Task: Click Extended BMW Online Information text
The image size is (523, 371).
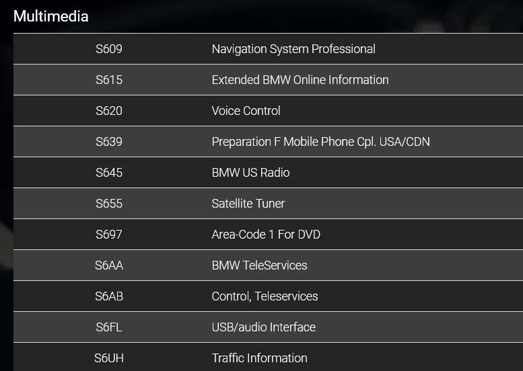Action: 300,80
